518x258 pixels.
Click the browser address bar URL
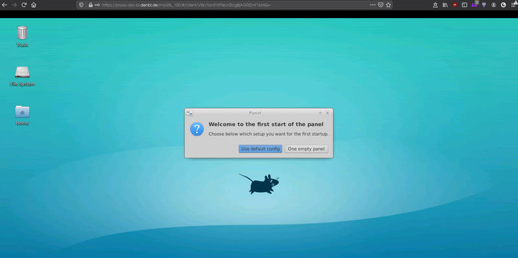pos(186,5)
